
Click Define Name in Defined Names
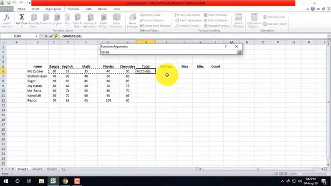152,15
